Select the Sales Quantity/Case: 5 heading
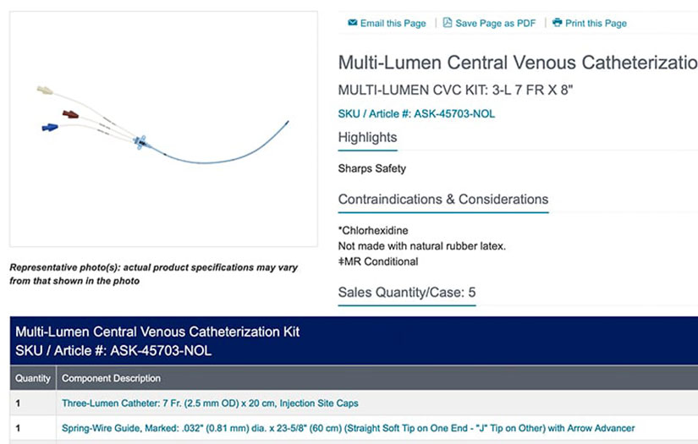 coord(406,293)
